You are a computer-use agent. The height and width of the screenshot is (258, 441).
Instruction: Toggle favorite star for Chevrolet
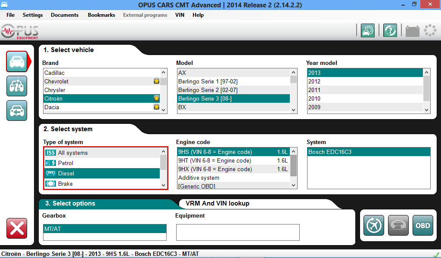click(x=156, y=81)
